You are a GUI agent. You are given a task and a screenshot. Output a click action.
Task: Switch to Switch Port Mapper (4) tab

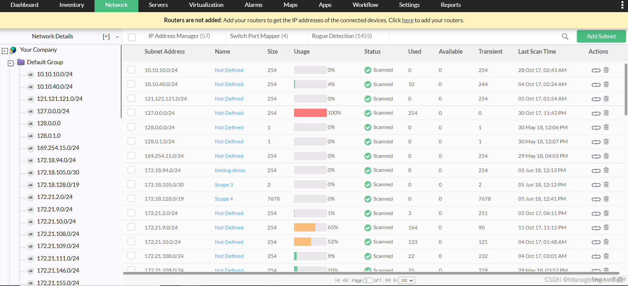(259, 36)
